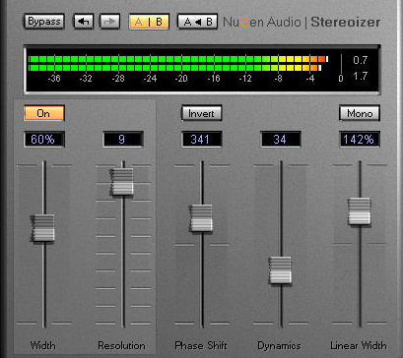Click the Width label text
This screenshot has height=358, width=403.
pos(43,345)
